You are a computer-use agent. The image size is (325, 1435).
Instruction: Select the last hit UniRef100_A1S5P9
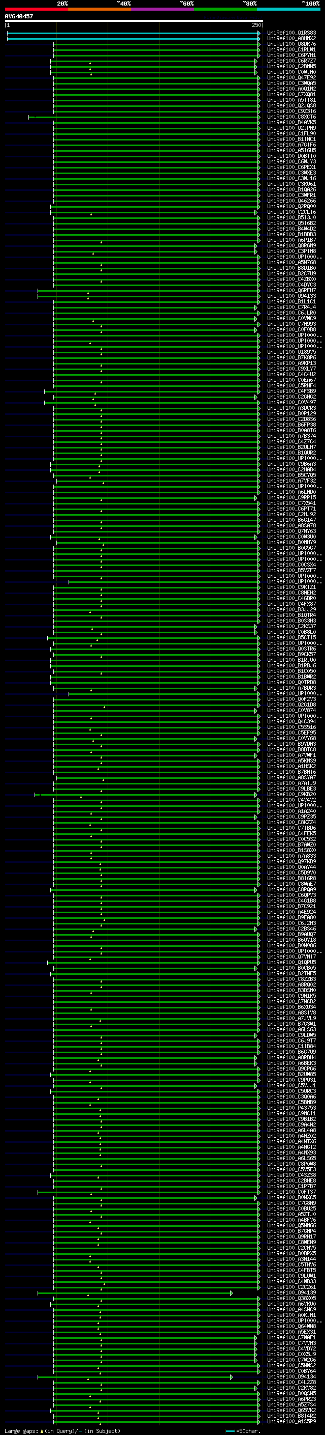tap(291, 1421)
